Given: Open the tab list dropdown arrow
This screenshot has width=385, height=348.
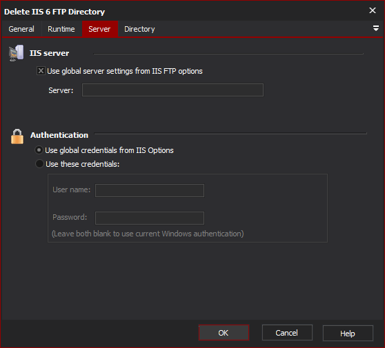Looking at the screenshot, I should point(375,28).
